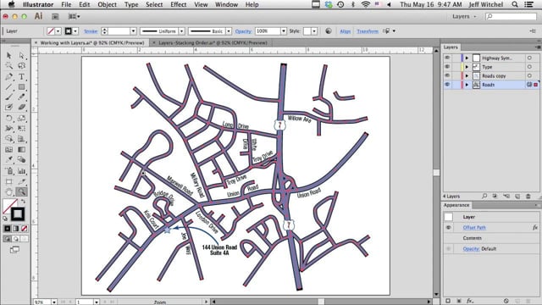Select the Rotate tool
This screenshot has height=305, width=542.
[8, 119]
